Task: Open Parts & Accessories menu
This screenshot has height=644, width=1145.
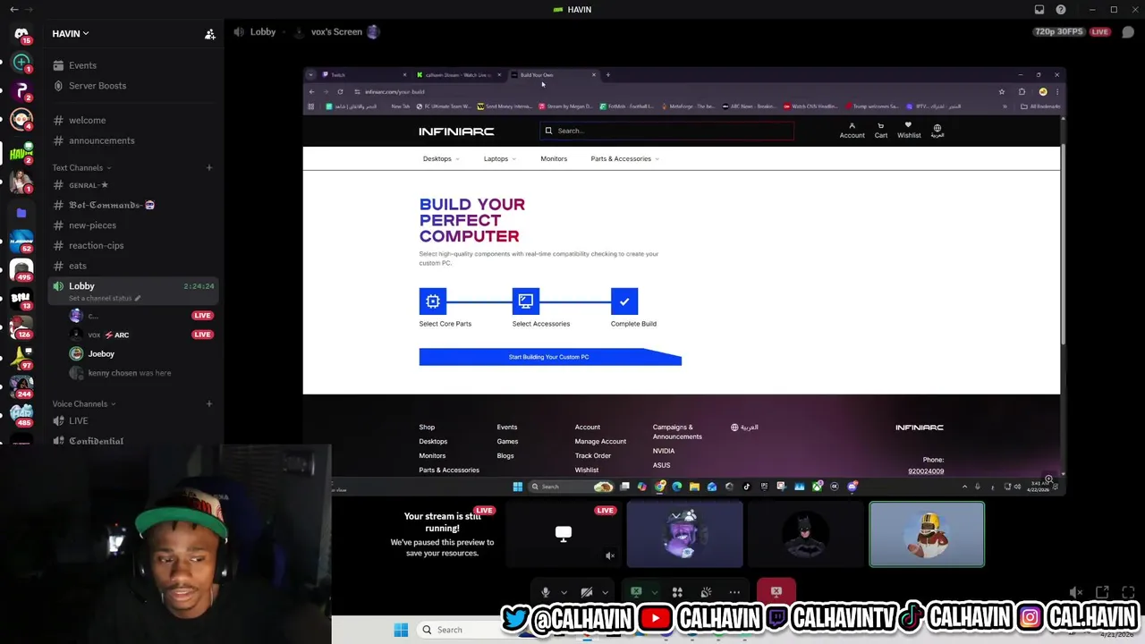Action: click(624, 159)
